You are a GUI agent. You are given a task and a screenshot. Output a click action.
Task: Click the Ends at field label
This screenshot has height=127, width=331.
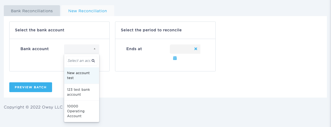pos(134,49)
